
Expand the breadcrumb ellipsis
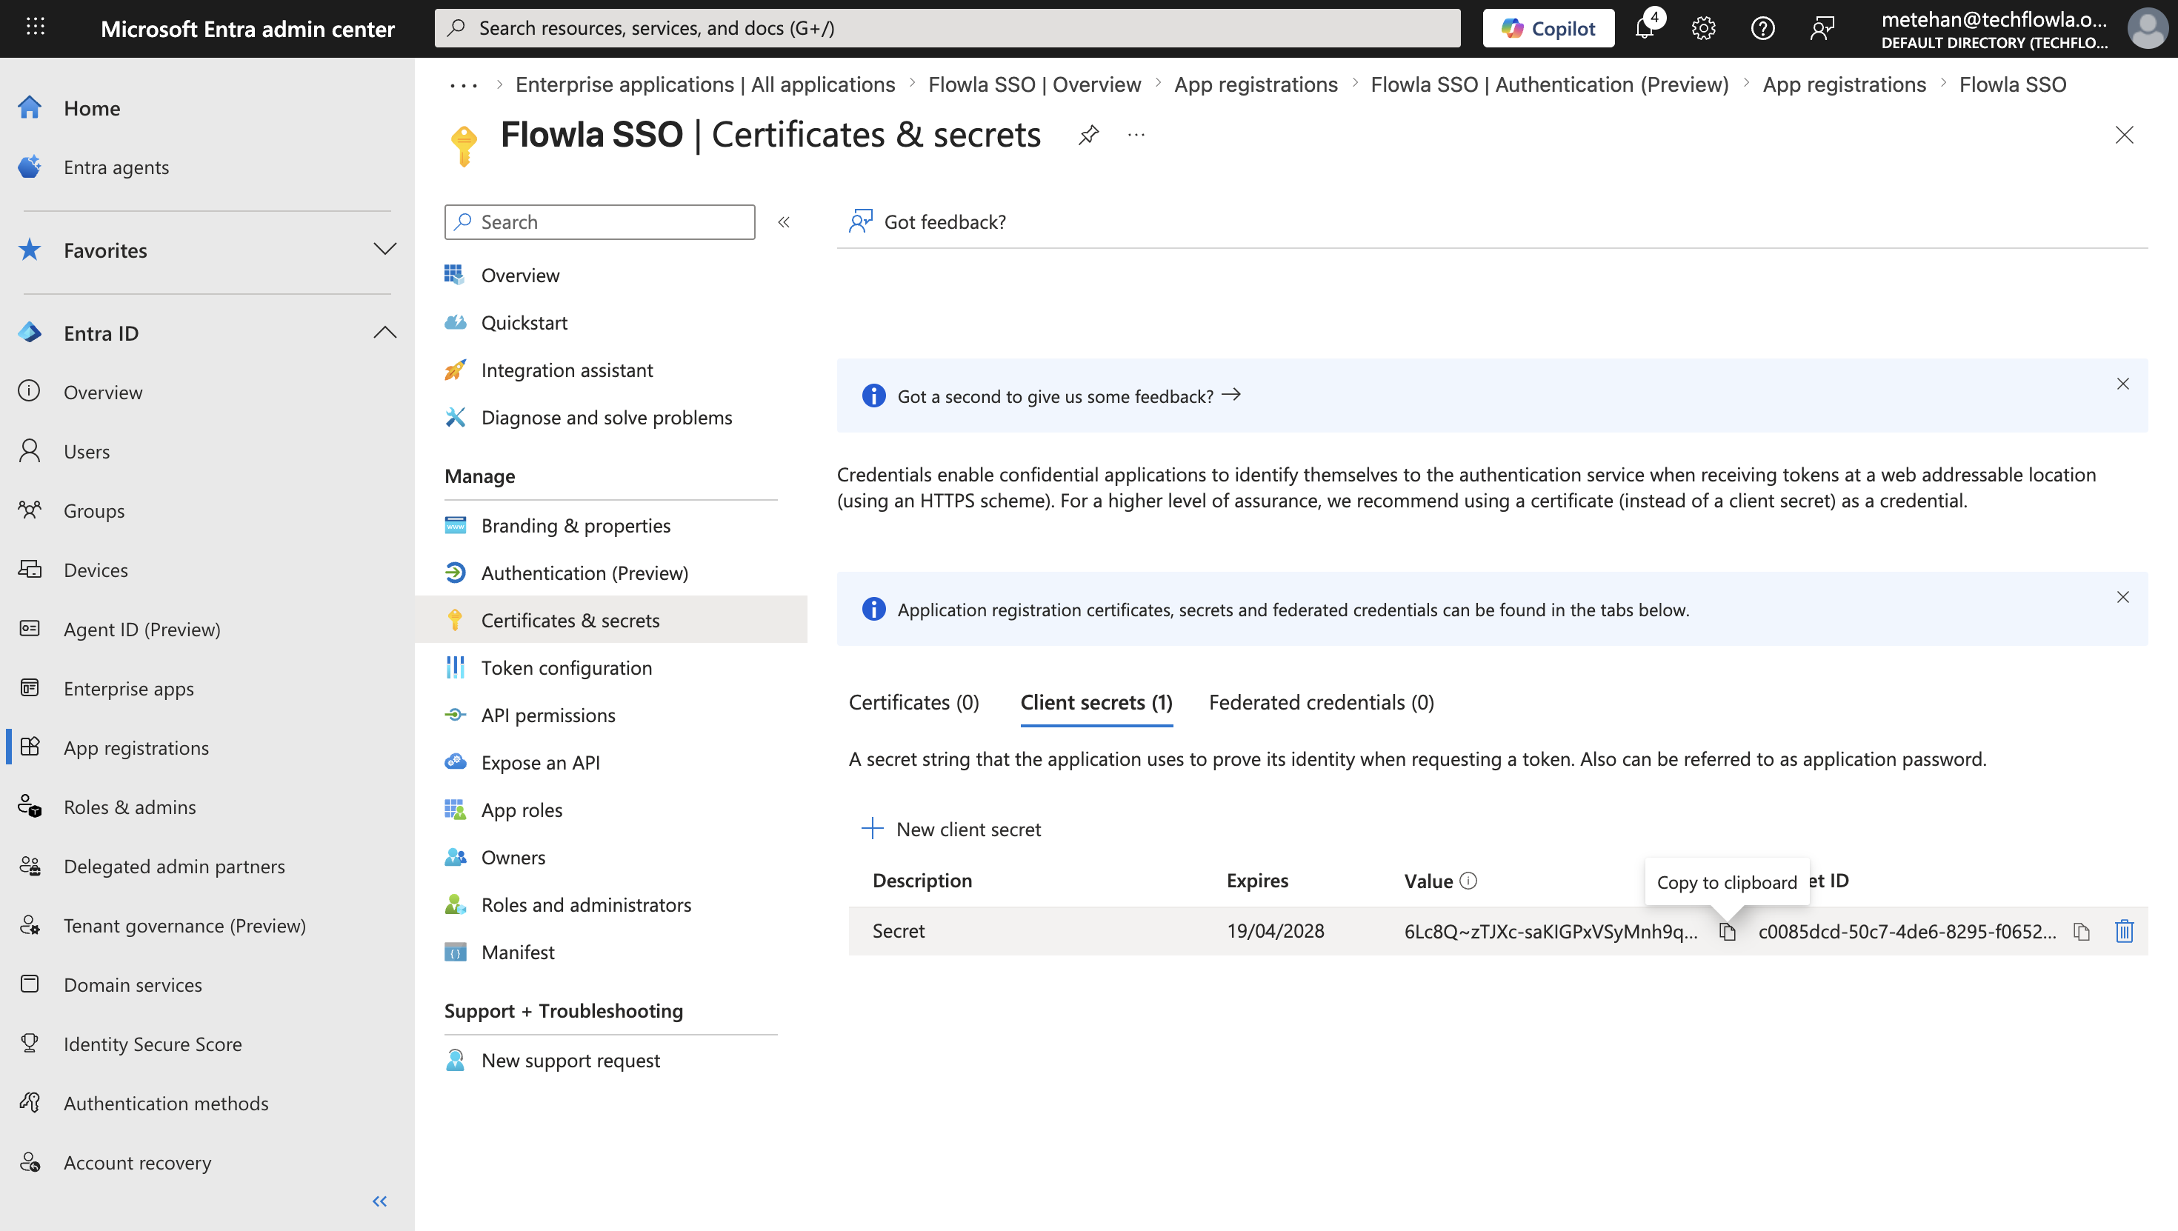pos(463,84)
